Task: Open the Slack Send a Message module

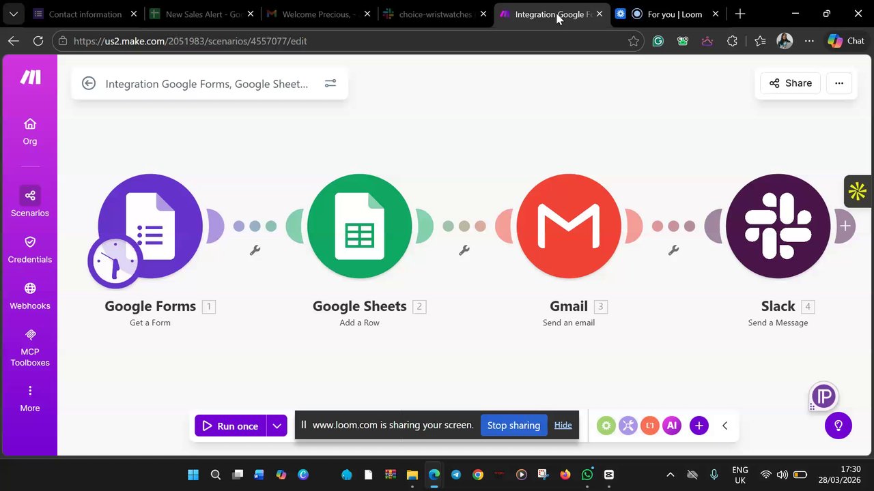Action: coord(778,226)
